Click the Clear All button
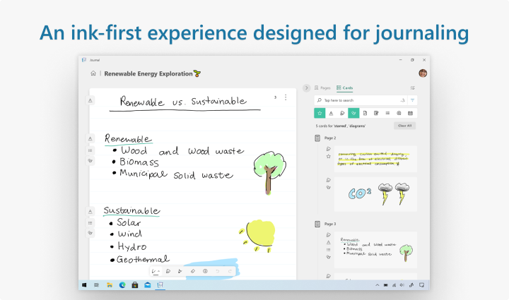 (405, 126)
